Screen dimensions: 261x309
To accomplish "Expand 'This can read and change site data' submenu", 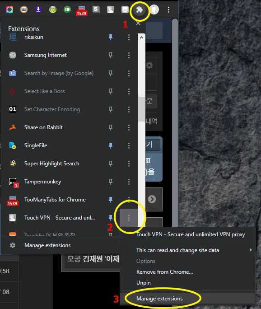I will (x=188, y=250).
